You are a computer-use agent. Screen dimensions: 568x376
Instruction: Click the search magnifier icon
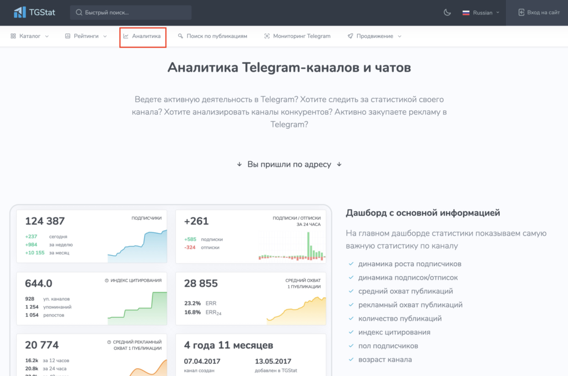coord(79,13)
